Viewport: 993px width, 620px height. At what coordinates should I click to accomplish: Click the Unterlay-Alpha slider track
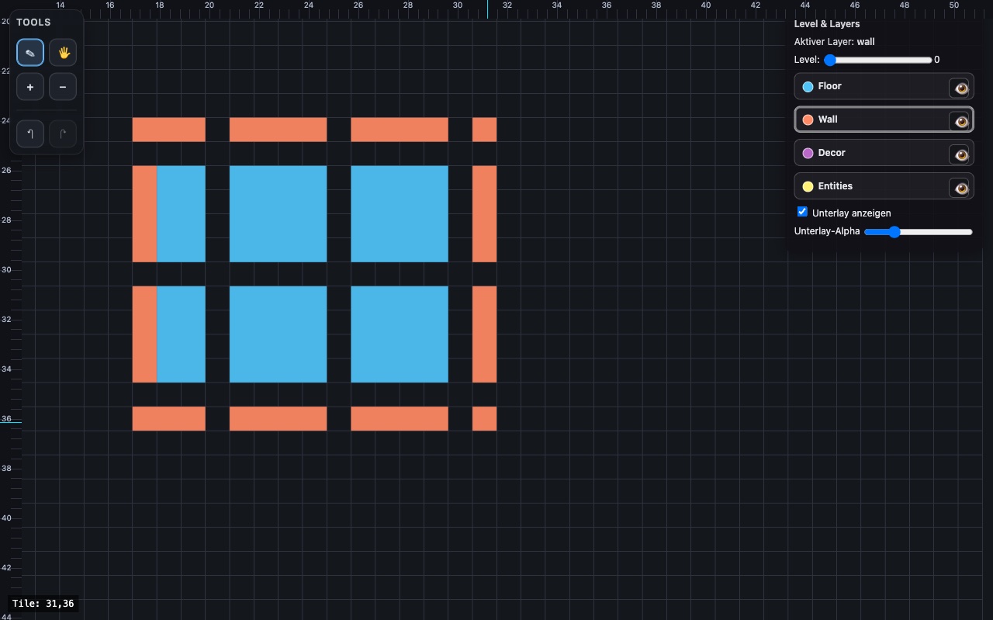coord(919,231)
